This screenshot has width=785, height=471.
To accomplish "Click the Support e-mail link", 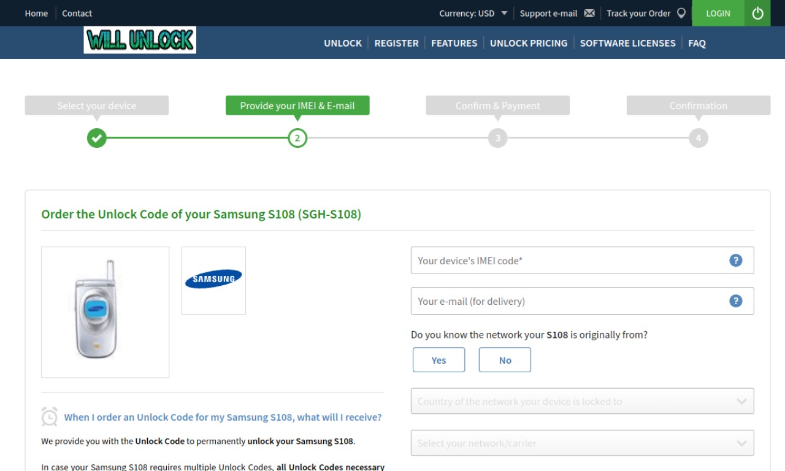I will click(548, 13).
